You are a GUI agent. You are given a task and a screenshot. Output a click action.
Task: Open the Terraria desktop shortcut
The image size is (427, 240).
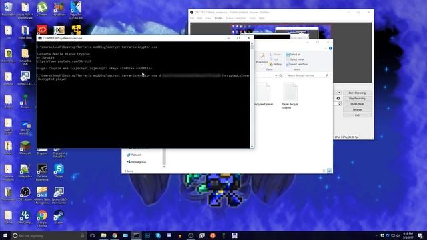[25, 101]
